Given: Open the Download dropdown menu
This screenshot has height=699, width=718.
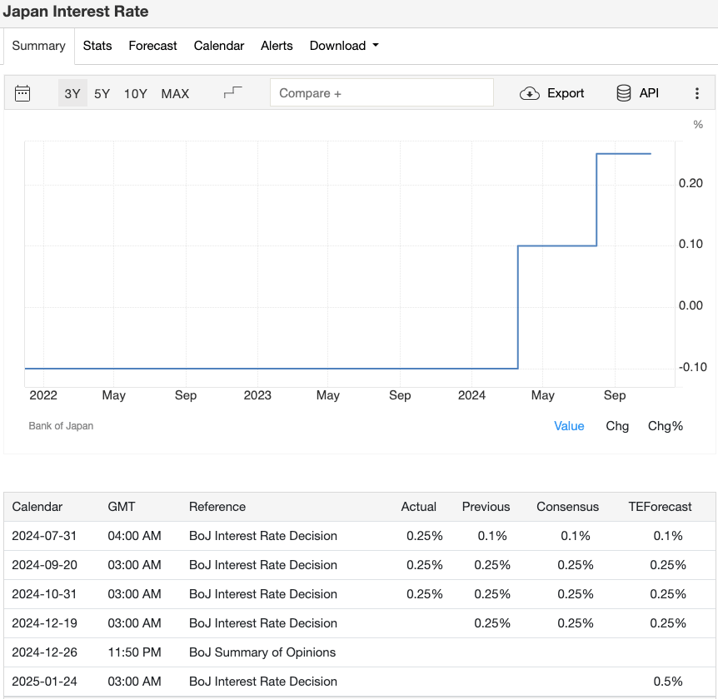Looking at the screenshot, I should point(344,46).
